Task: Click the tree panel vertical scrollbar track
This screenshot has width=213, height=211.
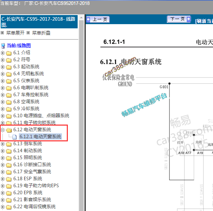Action: [x=81, y=115]
